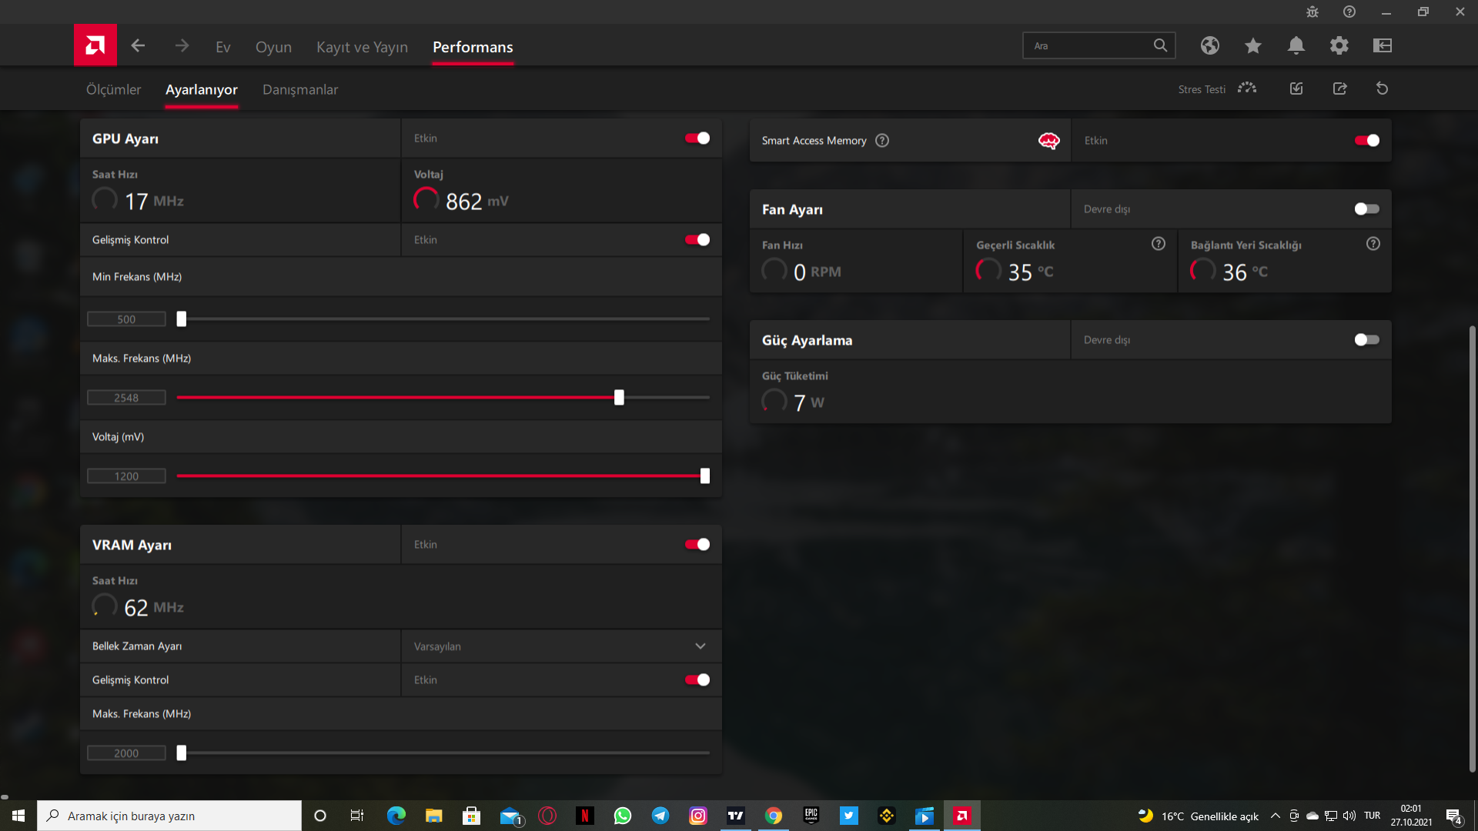Expand Bellek Zaman Ayarı dropdown

pos(700,646)
